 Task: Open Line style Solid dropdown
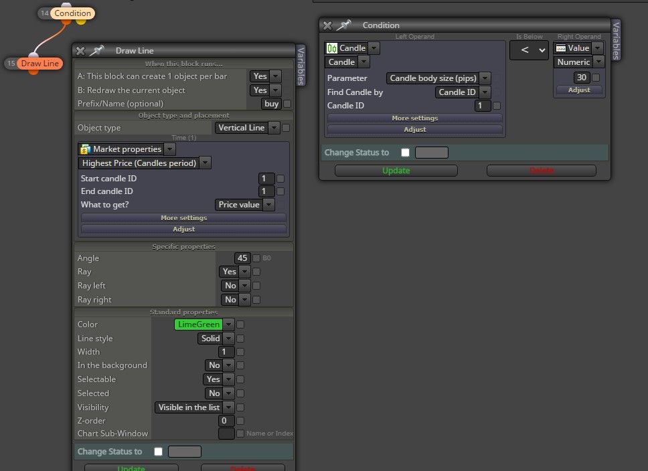coord(216,339)
